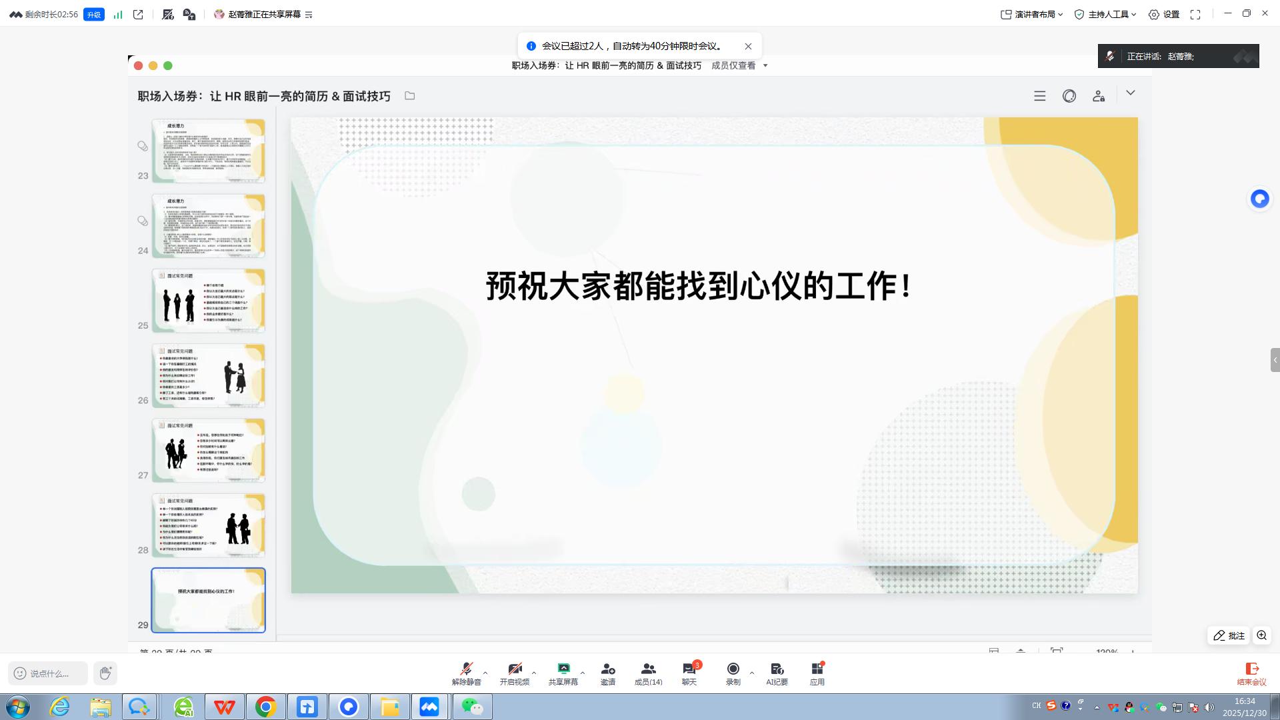
Task: Toggle 录制 recording button
Action: click(733, 669)
